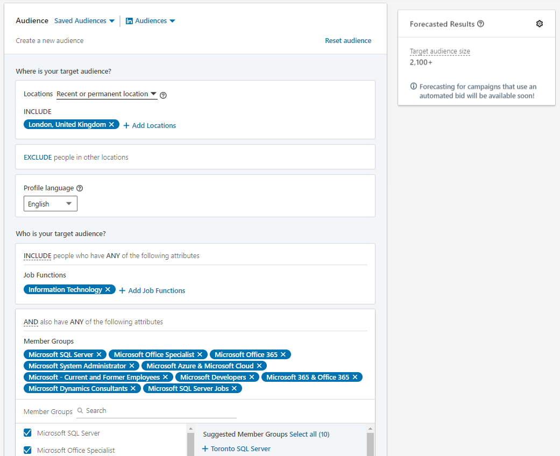Remove Microsoft SQL Server group tag
Viewport: 560px width, 456px height.
tap(99, 354)
